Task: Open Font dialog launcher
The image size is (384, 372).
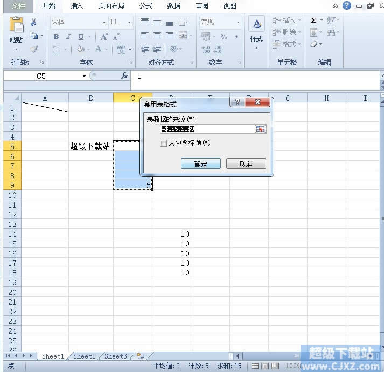Action: pos(131,62)
